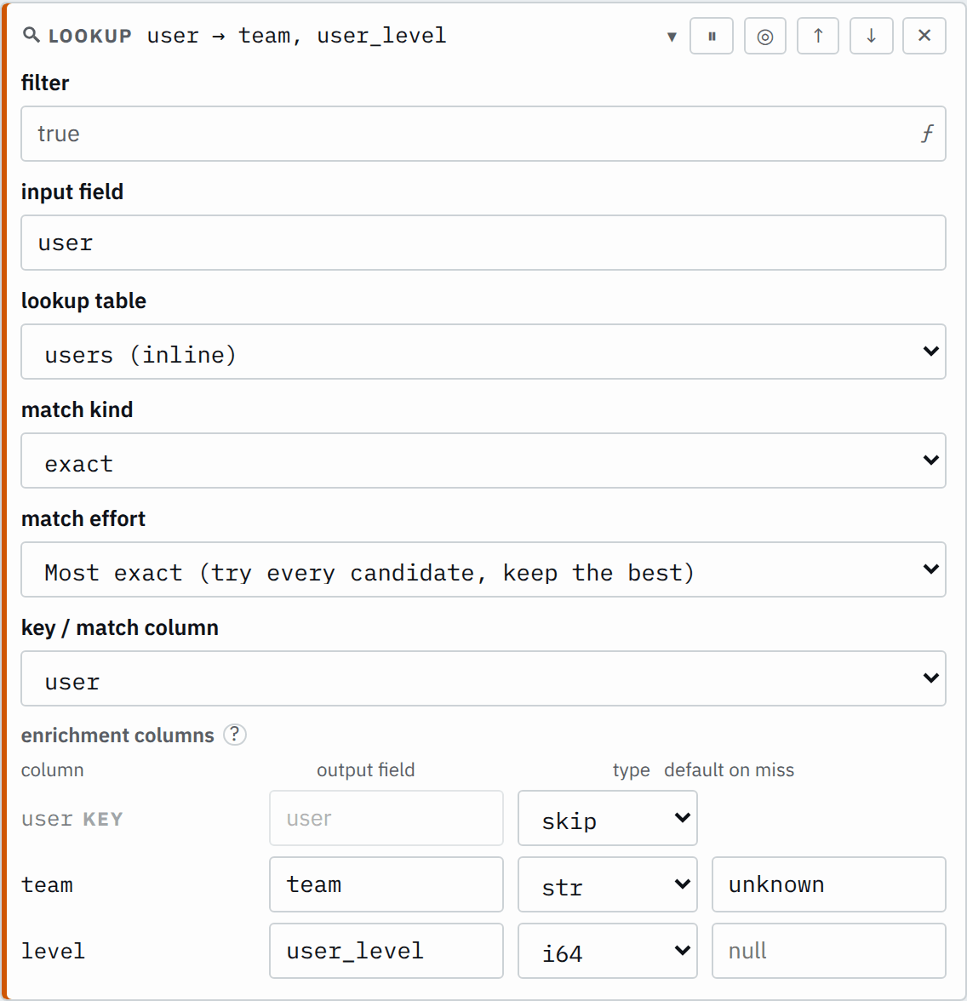This screenshot has width=967, height=1001.
Task: Click the 'user KEY' column label
Action: click(x=72, y=819)
